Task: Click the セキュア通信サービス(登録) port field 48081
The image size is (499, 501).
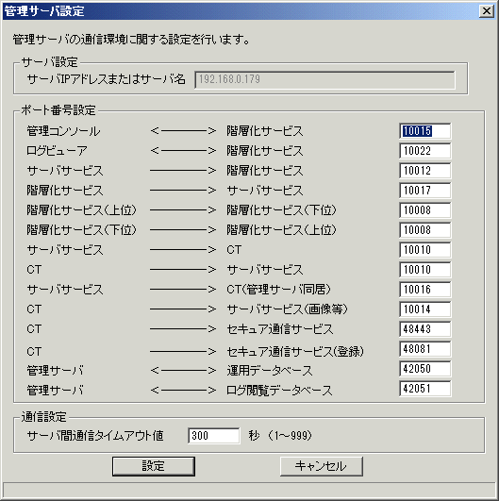Action: click(424, 349)
